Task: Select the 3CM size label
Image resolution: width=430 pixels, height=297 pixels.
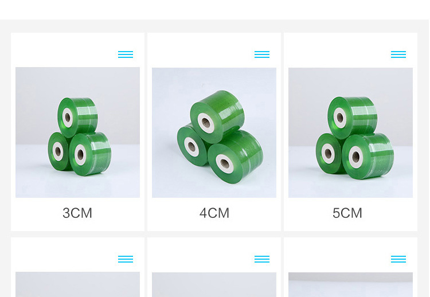Action: 77,213
